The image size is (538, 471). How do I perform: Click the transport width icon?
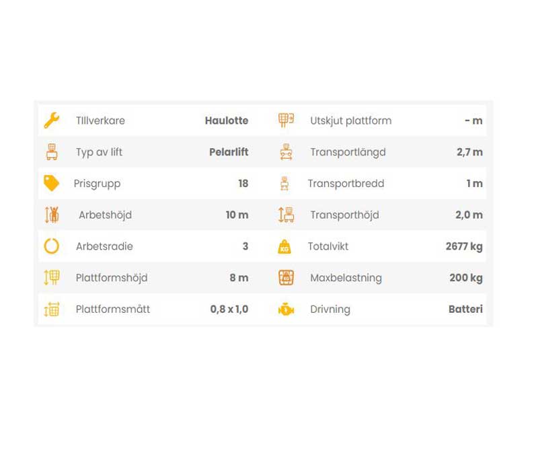click(x=284, y=183)
